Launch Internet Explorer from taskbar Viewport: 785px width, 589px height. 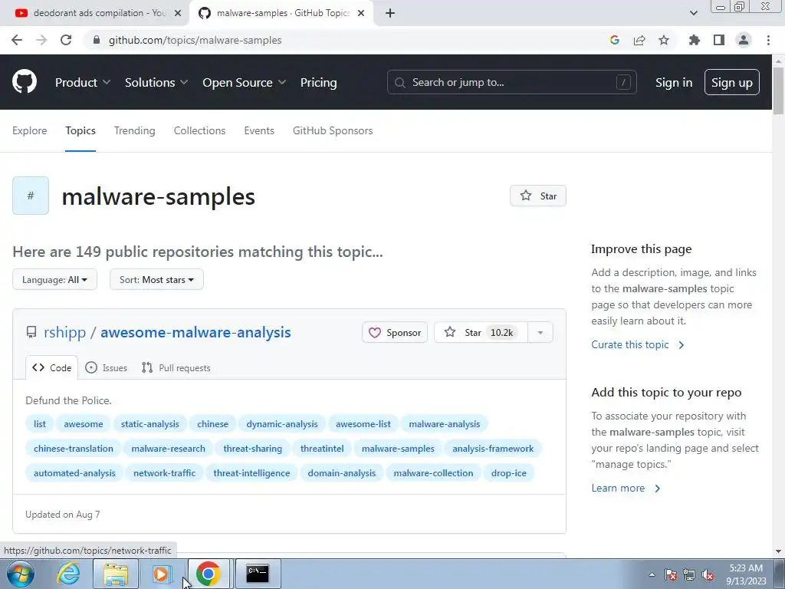pos(68,574)
